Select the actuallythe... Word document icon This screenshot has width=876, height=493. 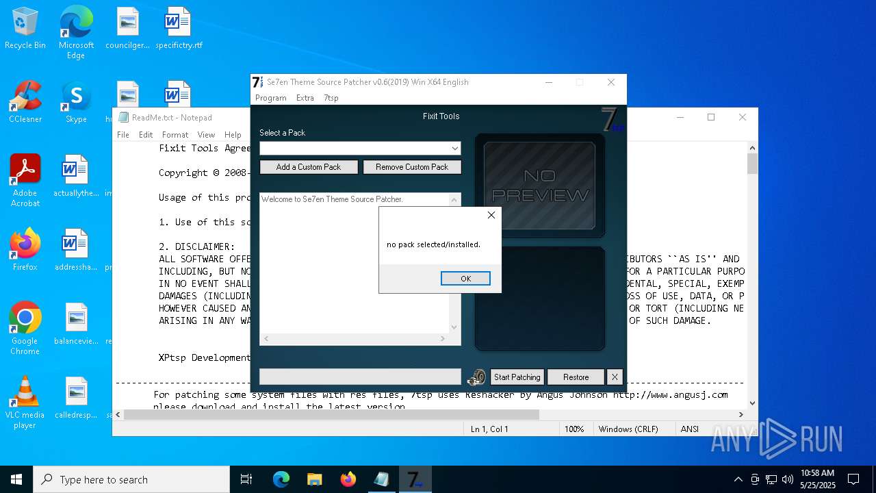click(x=76, y=176)
